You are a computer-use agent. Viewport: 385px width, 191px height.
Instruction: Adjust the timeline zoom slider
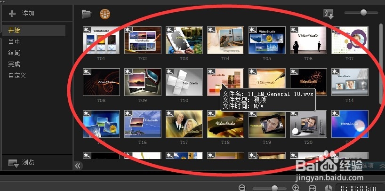(x=269, y=188)
